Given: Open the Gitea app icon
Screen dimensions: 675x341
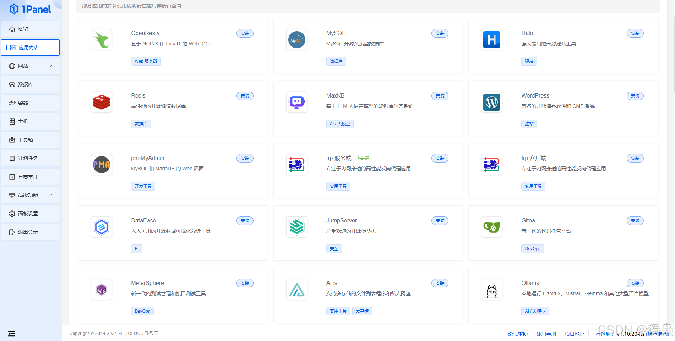Looking at the screenshot, I should coord(492,227).
